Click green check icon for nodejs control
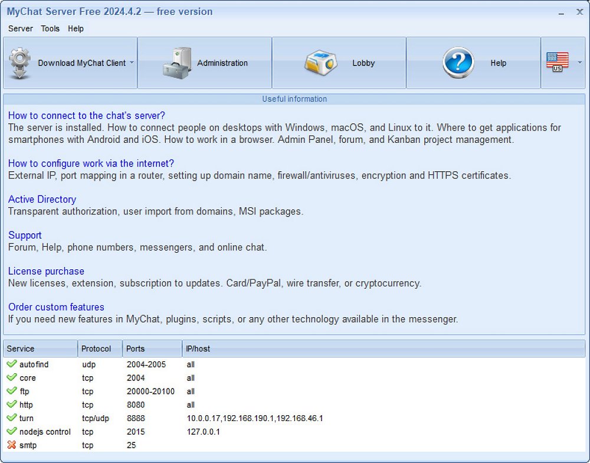Screen dimensions: 590x463 coord(11,432)
